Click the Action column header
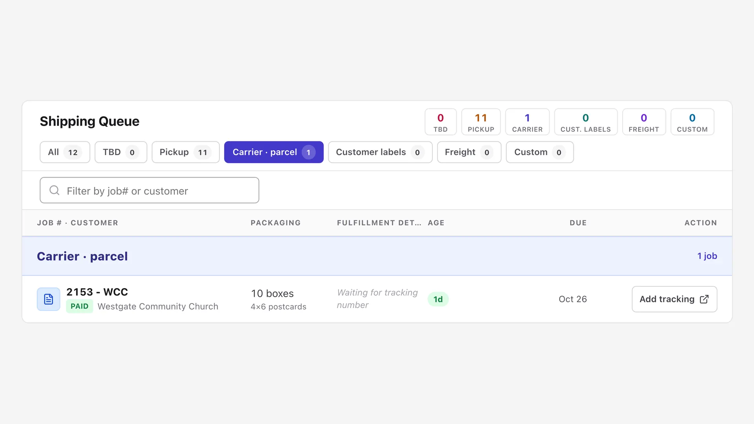This screenshot has width=754, height=424. (701, 223)
